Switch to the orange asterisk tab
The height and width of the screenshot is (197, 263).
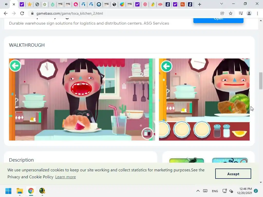pyautogui.click(x=30, y=4)
